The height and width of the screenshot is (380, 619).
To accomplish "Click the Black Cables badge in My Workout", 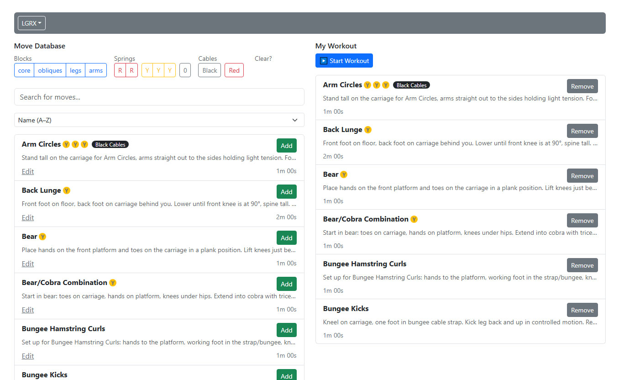I will click(x=412, y=85).
